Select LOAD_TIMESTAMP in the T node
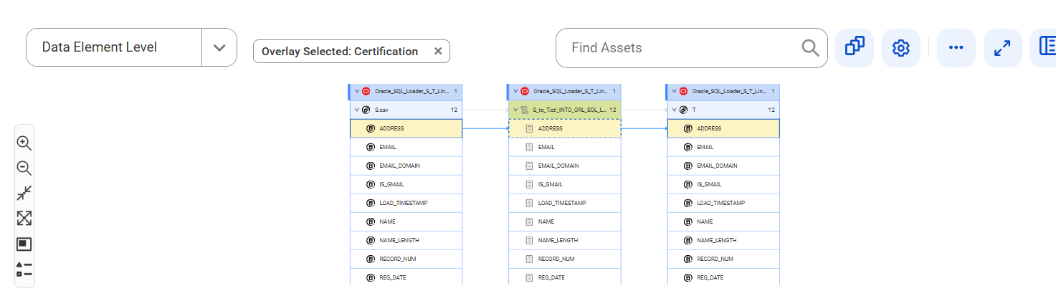The height and width of the screenshot is (291, 1056). (x=723, y=203)
